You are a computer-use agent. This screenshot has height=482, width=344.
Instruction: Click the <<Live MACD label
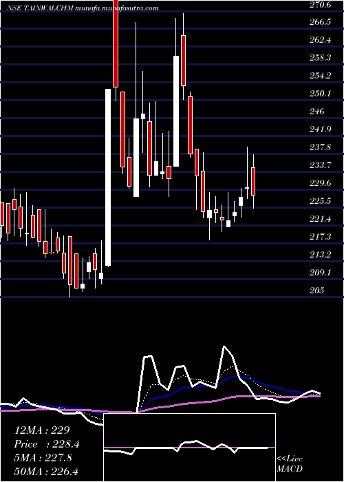[290, 464]
